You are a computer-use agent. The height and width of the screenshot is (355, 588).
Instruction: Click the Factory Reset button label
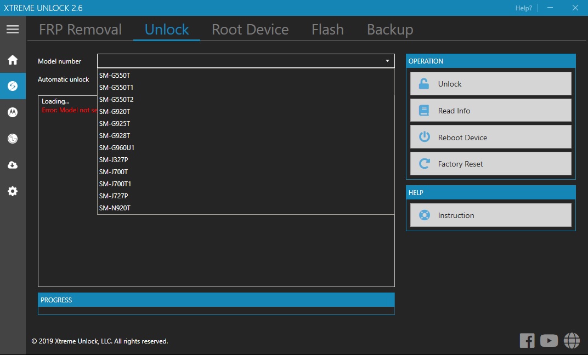tap(460, 164)
